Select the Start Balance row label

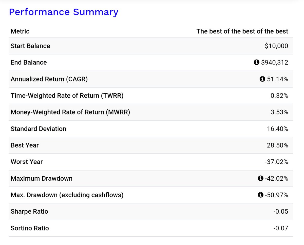[x=30, y=46]
